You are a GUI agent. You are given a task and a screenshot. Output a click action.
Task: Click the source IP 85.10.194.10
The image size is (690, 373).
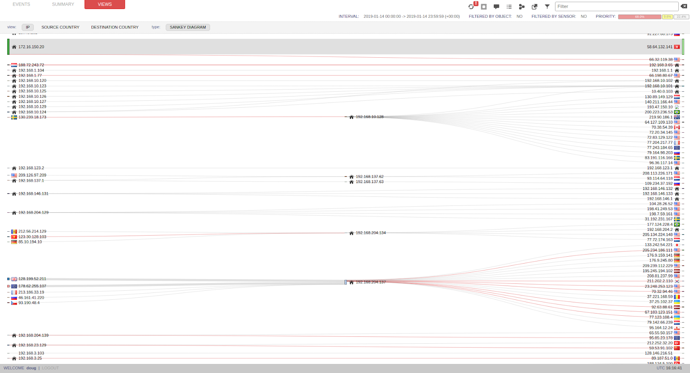coord(30,242)
